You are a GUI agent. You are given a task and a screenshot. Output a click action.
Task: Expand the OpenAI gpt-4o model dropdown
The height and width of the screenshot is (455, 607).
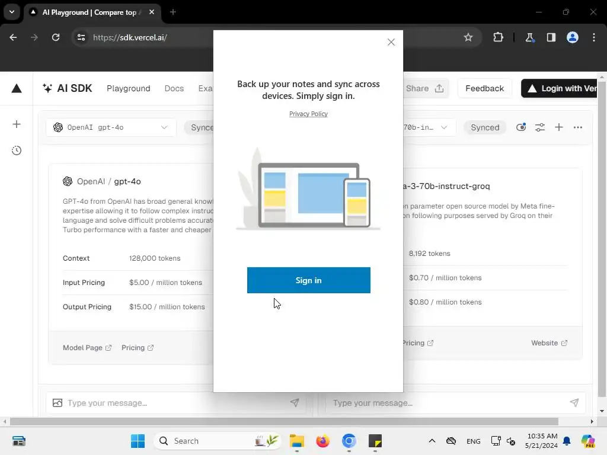(x=111, y=127)
